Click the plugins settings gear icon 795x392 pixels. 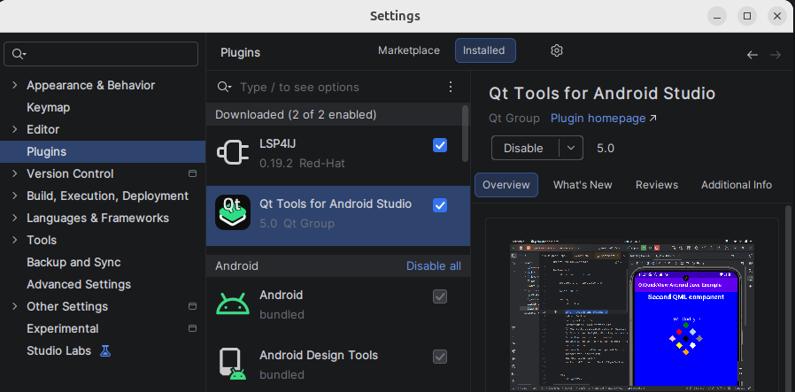pyautogui.click(x=557, y=50)
